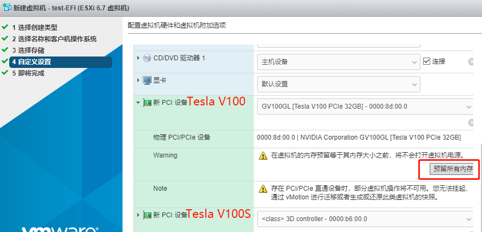Image resolution: width=482 pixels, height=232 pixels.
Task: Click the 物理 PCI/PCIe 设备 label
Action: tap(182, 137)
